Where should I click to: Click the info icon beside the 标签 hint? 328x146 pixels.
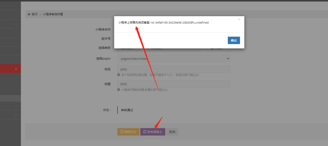(x=119, y=75)
